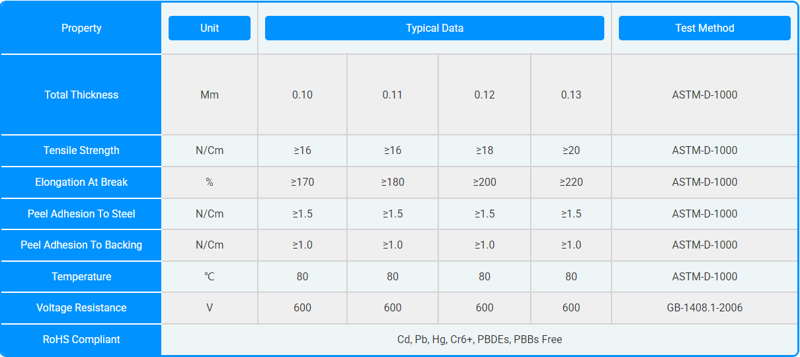Click the Peel Adhesion To Steel label
800x357 pixels.
pyautogui.click(x=81, y=214)
